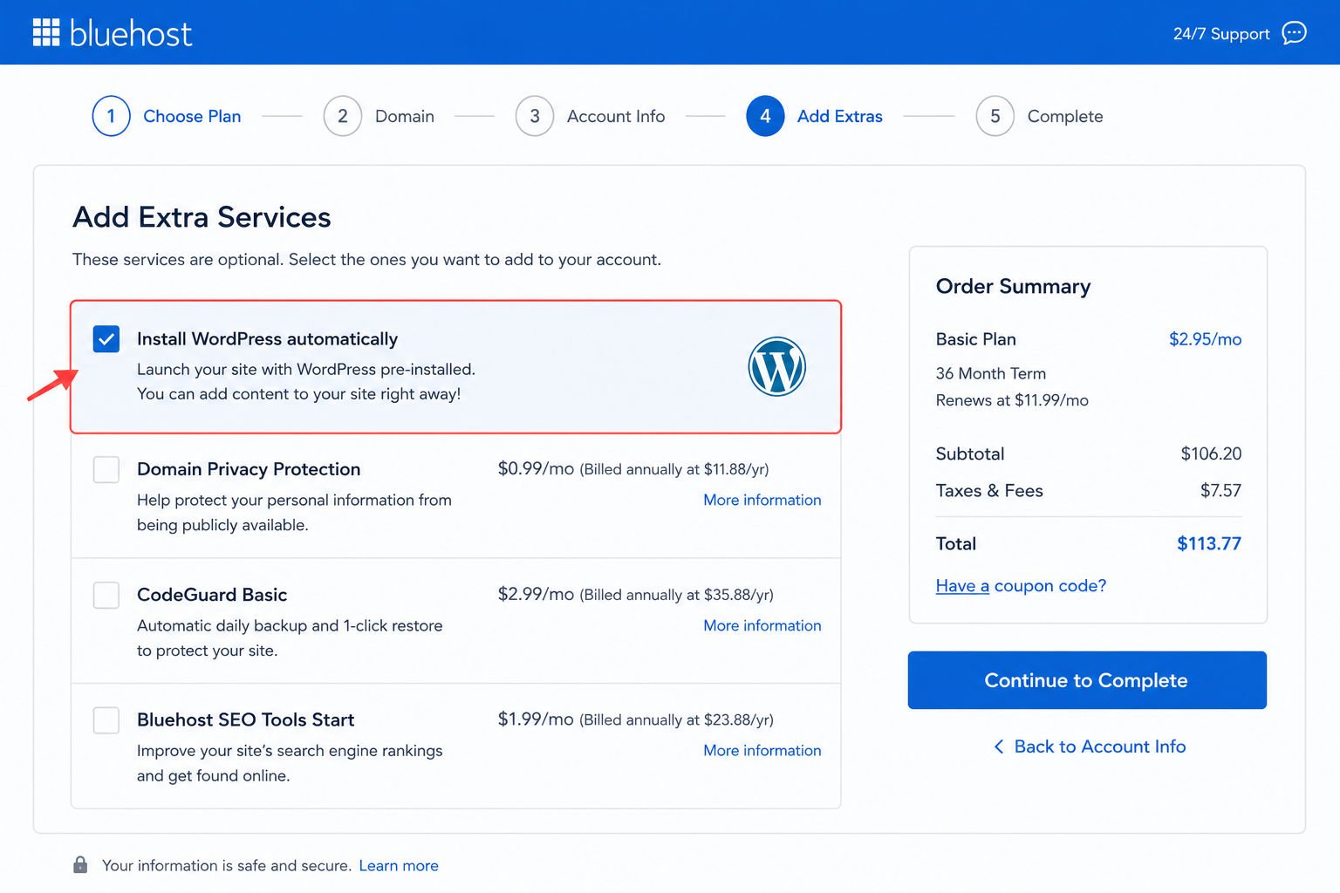
Task: Open More information for SEO Tools Start
Action: click(x=762, y=750)
